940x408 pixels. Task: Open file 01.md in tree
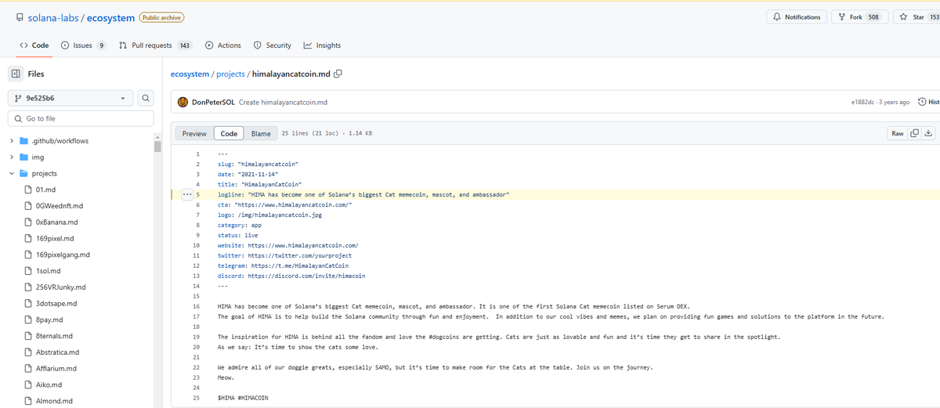tap(44, 190)
